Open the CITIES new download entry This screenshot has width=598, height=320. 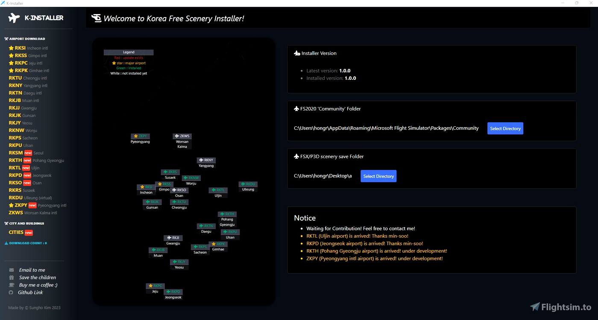pyautogui.click(x=21, y=233)
